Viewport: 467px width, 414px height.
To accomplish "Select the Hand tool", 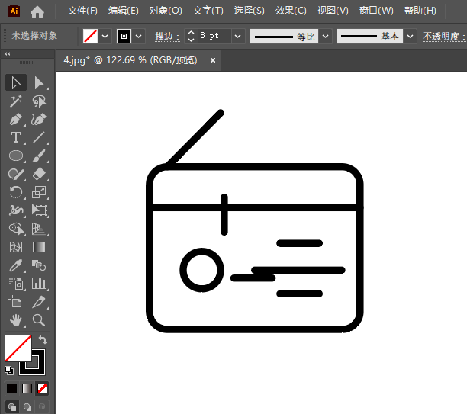I will click(x=16, y=320).
